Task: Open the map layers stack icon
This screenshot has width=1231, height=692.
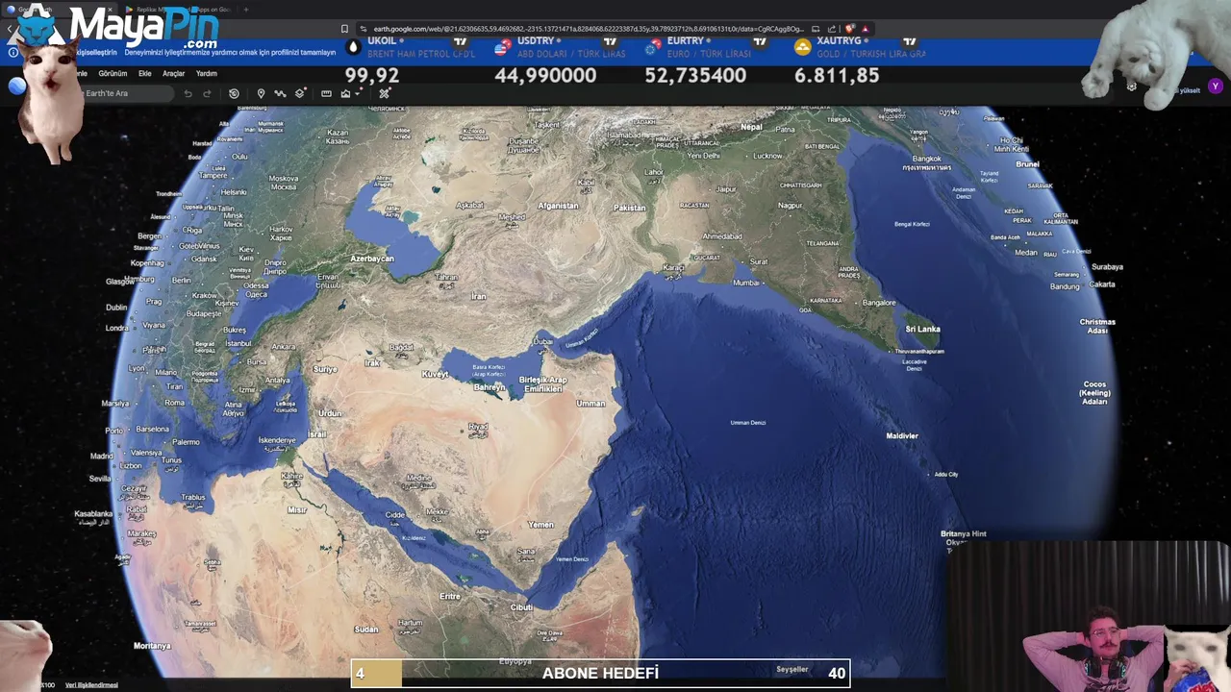Action: coord(300,93)
